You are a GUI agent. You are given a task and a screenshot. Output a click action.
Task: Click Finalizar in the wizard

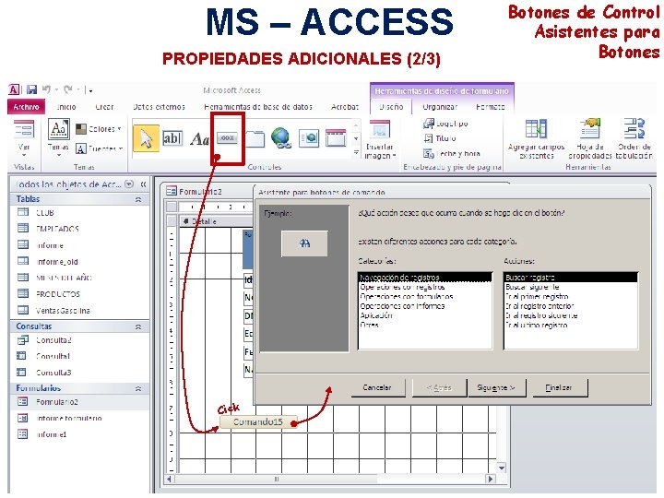(559, 388)
